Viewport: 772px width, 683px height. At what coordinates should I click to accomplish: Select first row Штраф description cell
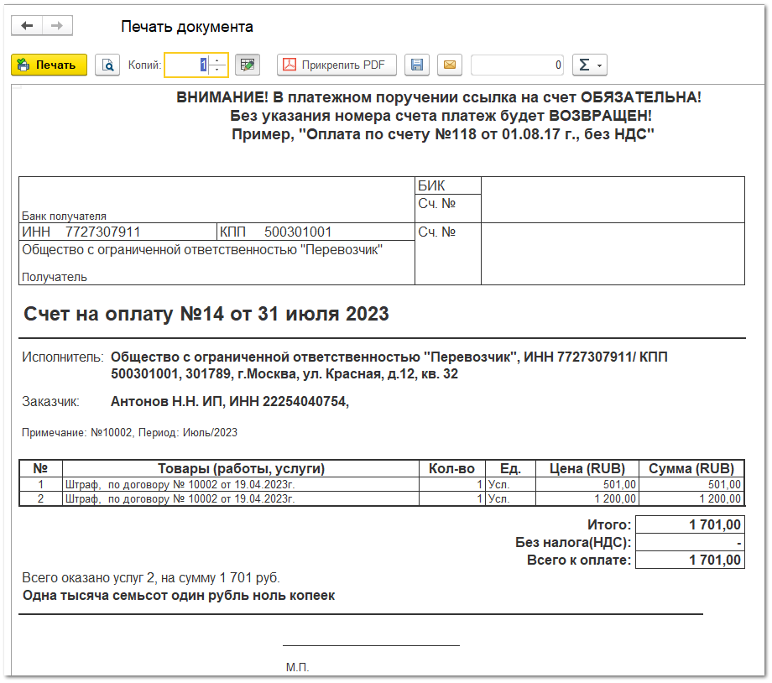[240, 484]
